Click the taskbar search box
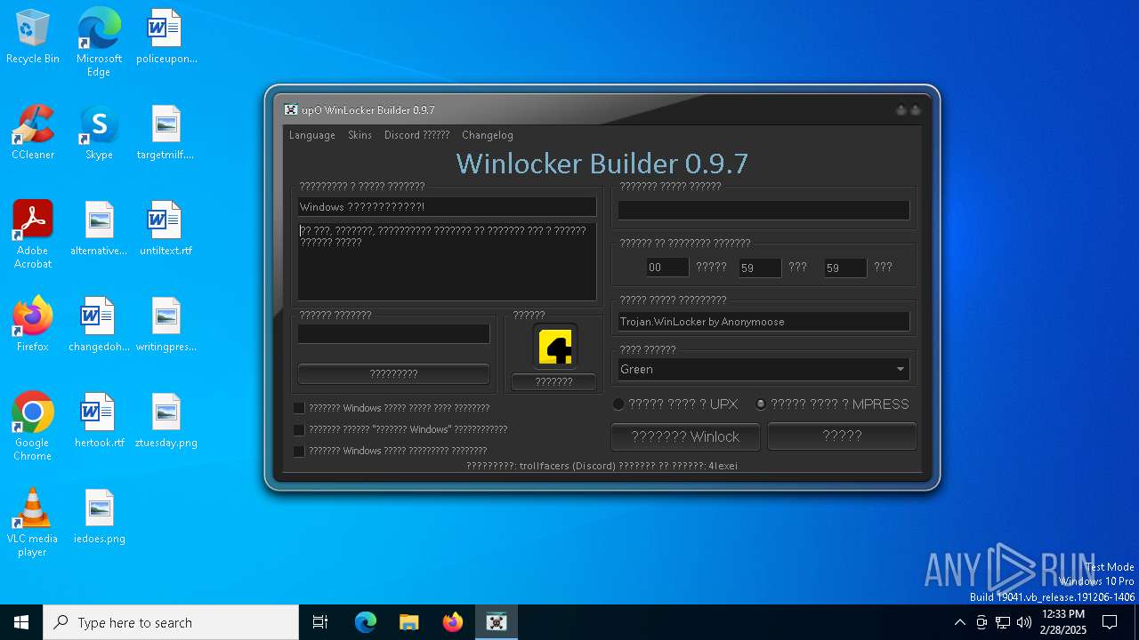This screenshot has height=640, width=1139. (171, 622)
